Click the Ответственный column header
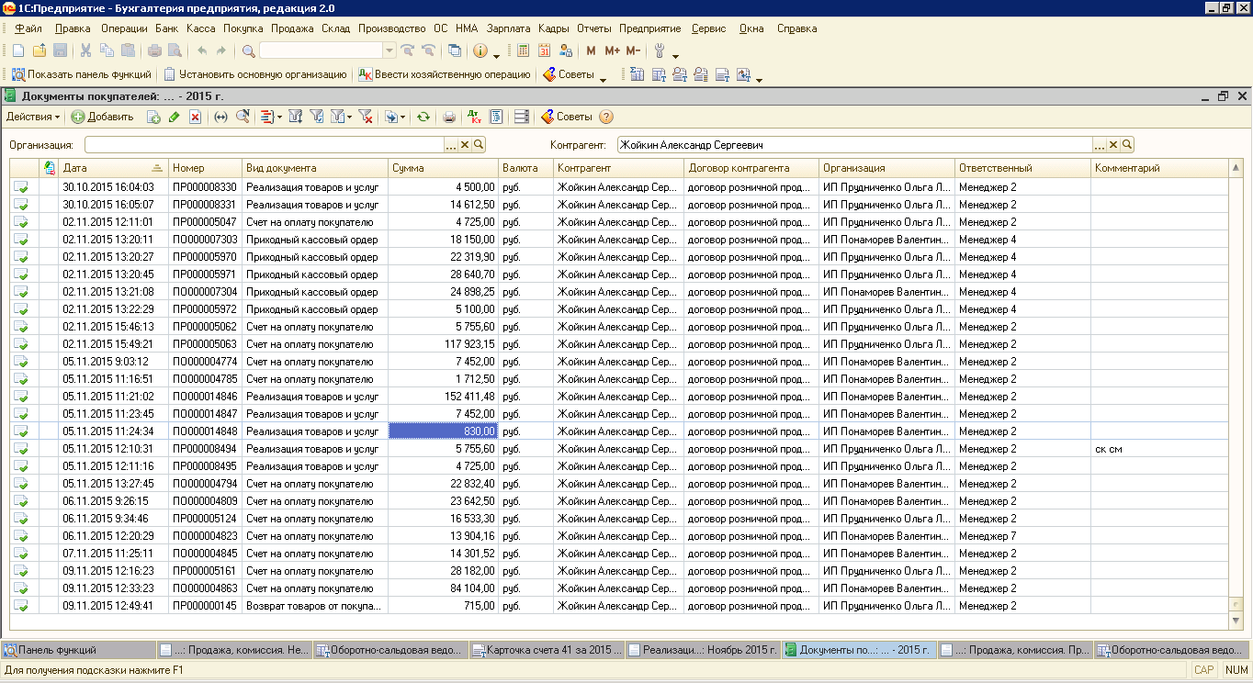This screenshot has height=683, width=1253. point(1022,168)
